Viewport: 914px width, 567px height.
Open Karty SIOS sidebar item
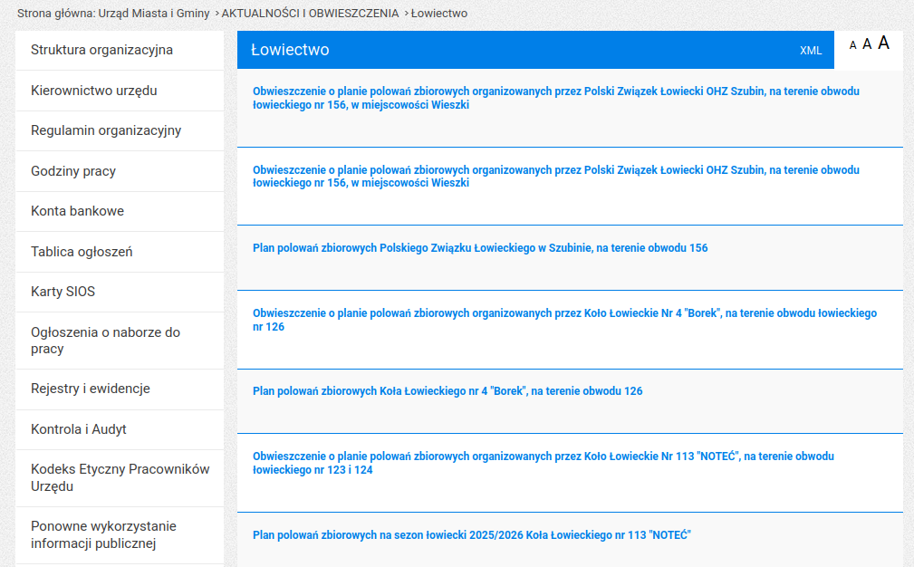pyautogui.click(x=63, y=292)
